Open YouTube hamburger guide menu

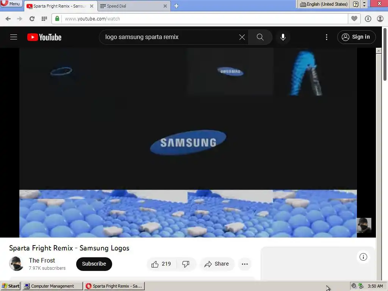tap(14, 37)
